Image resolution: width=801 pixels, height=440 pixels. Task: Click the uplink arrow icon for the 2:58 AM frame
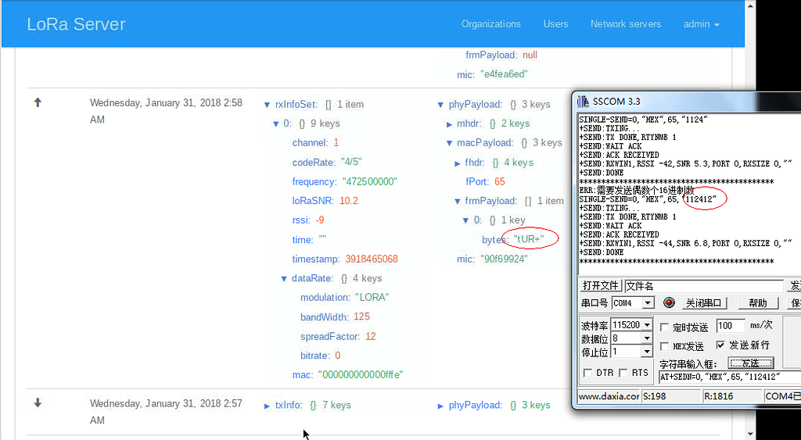38,102
